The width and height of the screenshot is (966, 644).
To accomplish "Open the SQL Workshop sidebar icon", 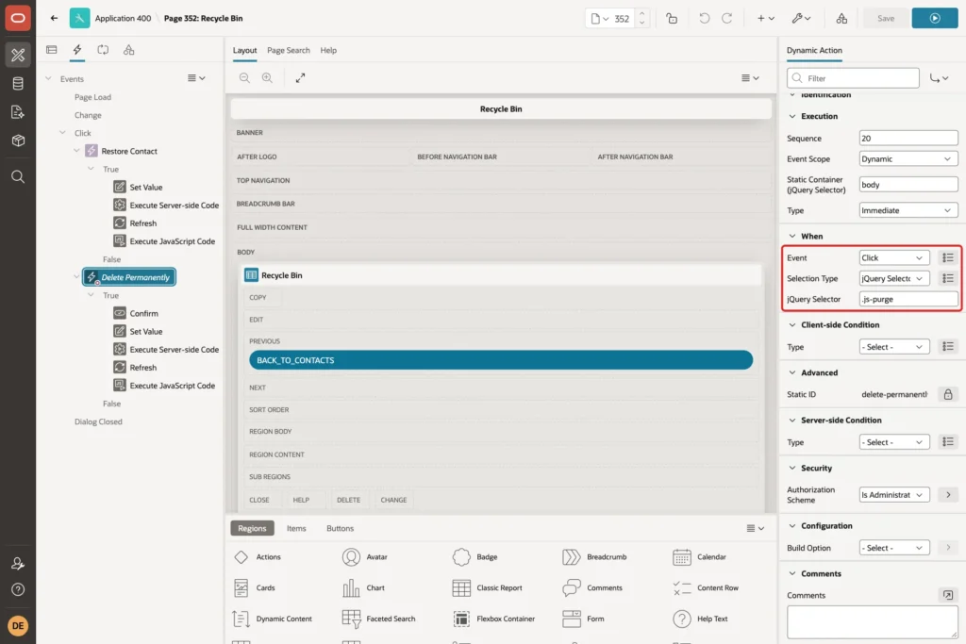I will pos(18,83).
